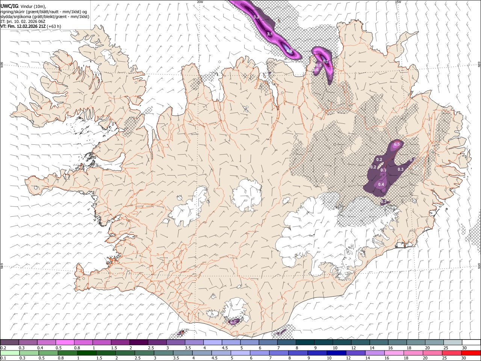Click the 12 label on upper legend row
The width and height of the screenshot is (481, 361).
353,348
